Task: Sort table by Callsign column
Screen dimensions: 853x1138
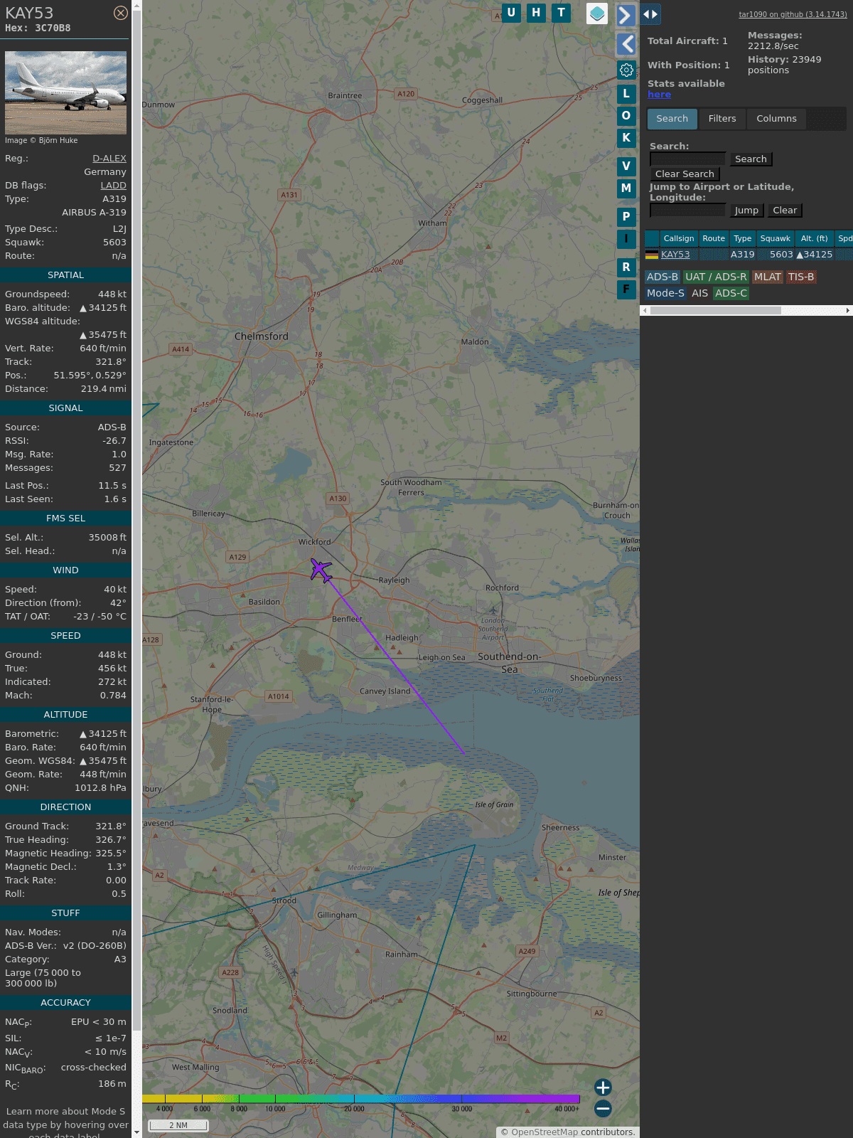Action: (679, 239)
